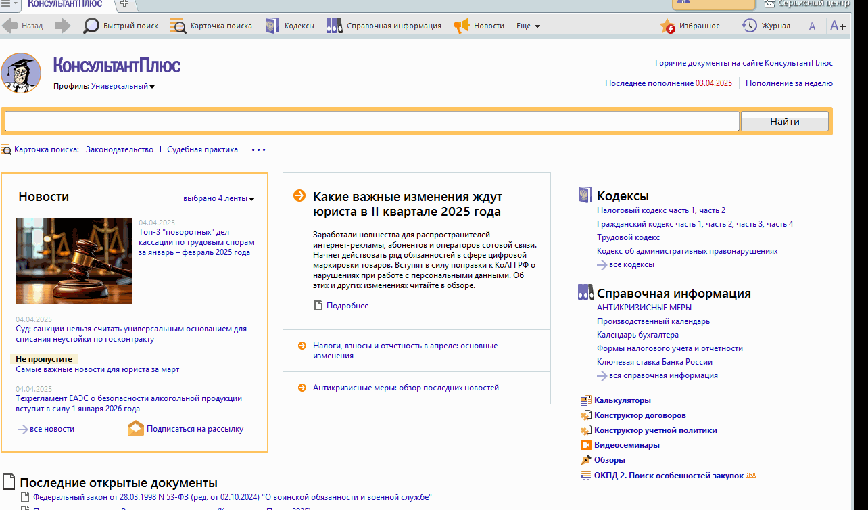Open АНТИКРИЗИСНЫЕ МЕРЫ reference
868x510 pixels.
[x=644, y=308]
